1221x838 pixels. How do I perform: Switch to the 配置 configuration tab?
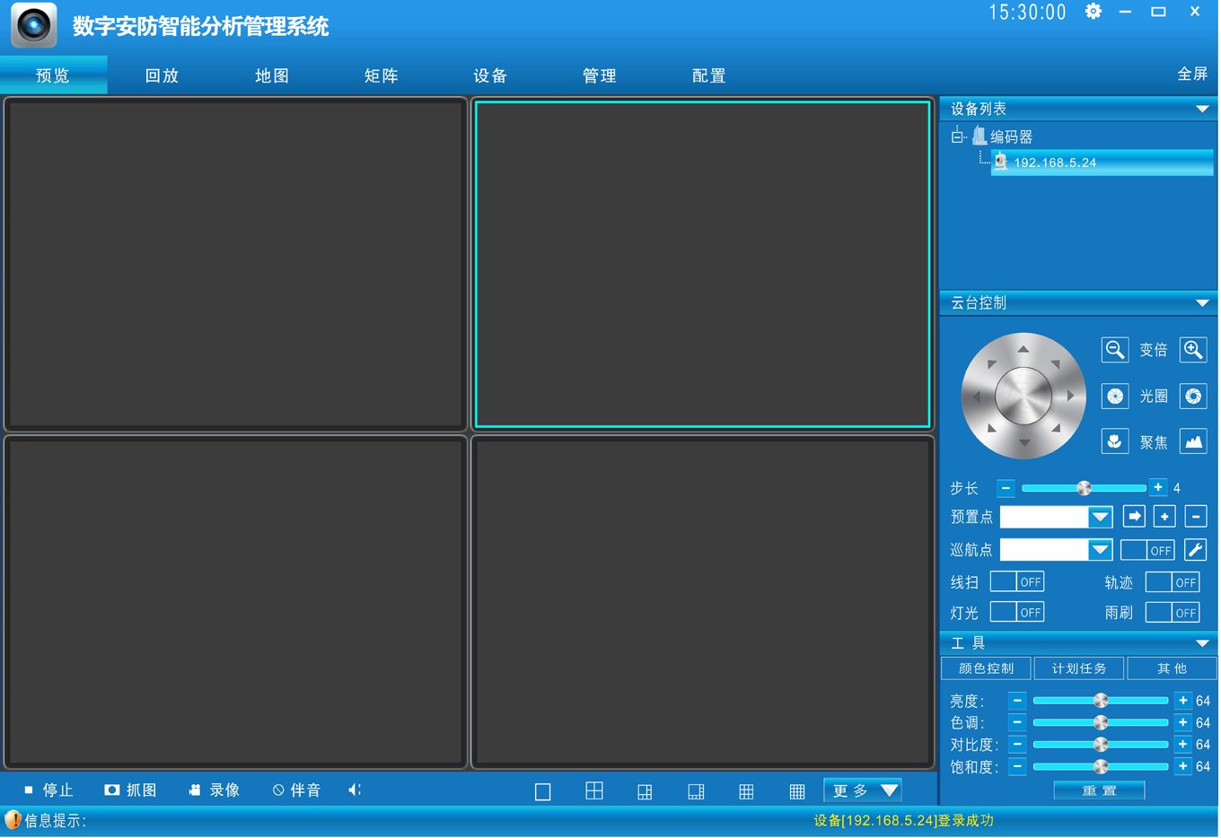point(708,75)
